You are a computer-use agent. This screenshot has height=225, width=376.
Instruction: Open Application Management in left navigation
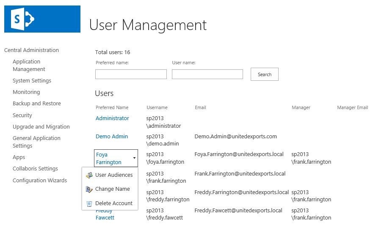coord(29,66)
